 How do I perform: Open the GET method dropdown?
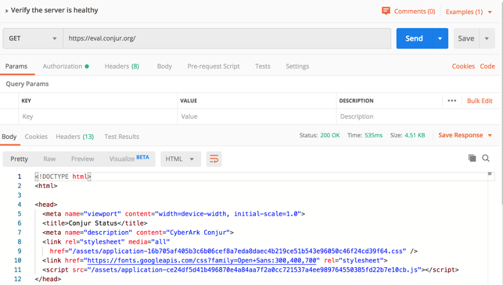33,38
